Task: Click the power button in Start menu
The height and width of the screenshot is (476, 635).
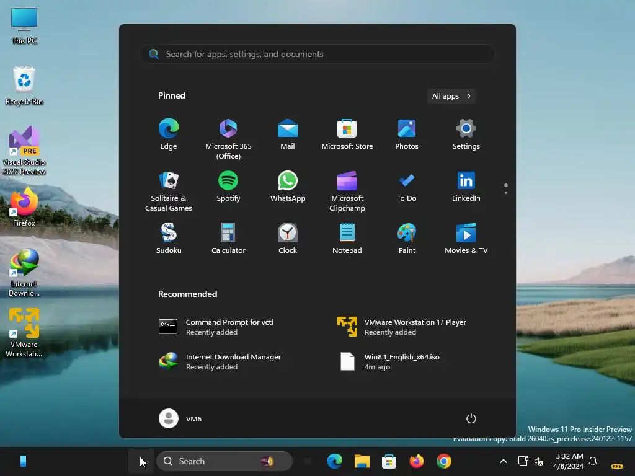Action: pos(471,418)
